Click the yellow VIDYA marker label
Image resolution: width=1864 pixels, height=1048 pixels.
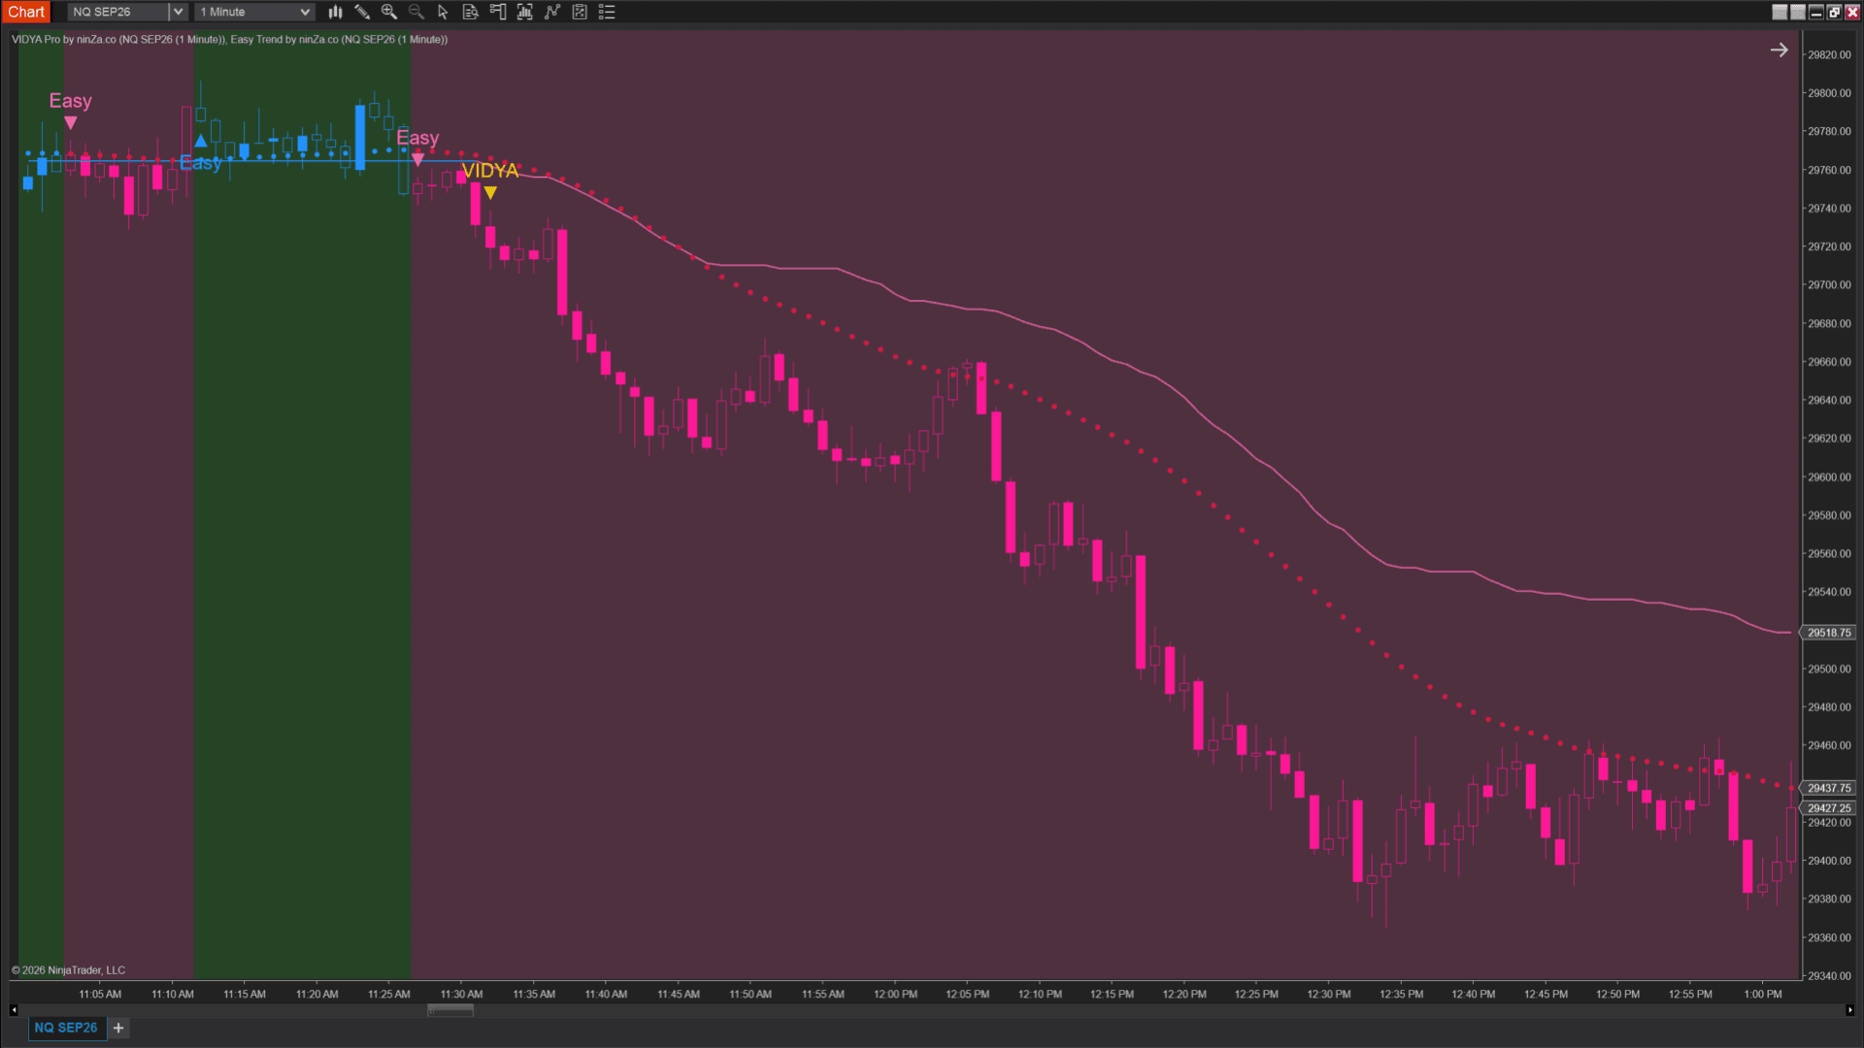click(x=490, y=171)
